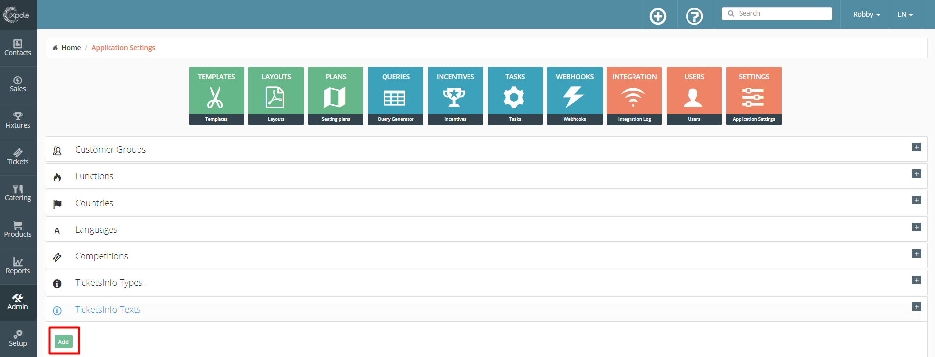Screen dimensions: 935x357
Task: Click the Languages heading
Action: (x=96, y=230)
